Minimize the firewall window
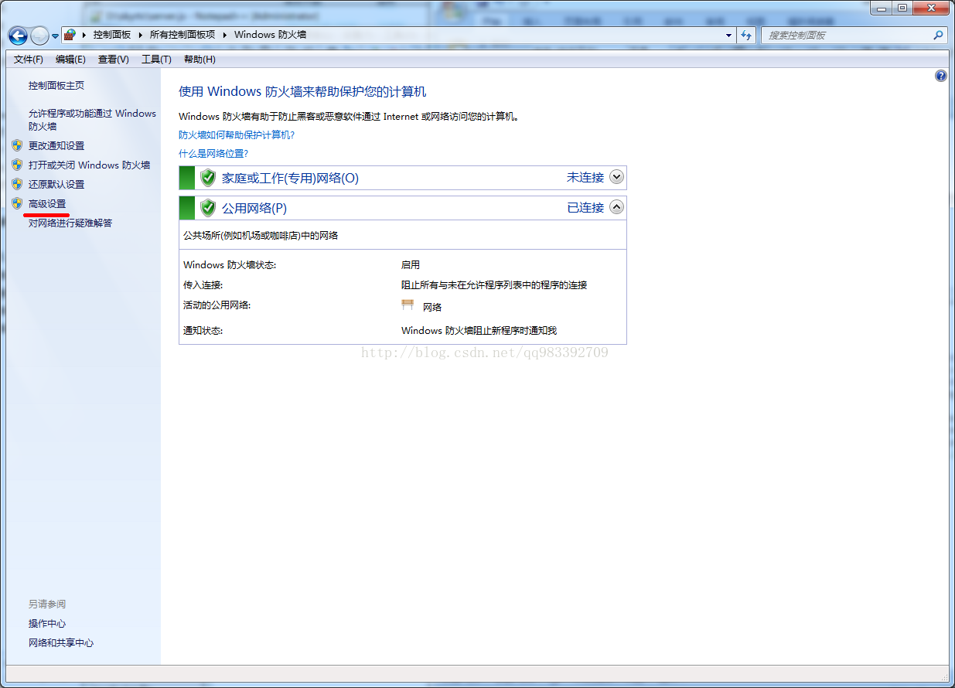The height and width of the screenshot is (688, 955). (881, 8)
